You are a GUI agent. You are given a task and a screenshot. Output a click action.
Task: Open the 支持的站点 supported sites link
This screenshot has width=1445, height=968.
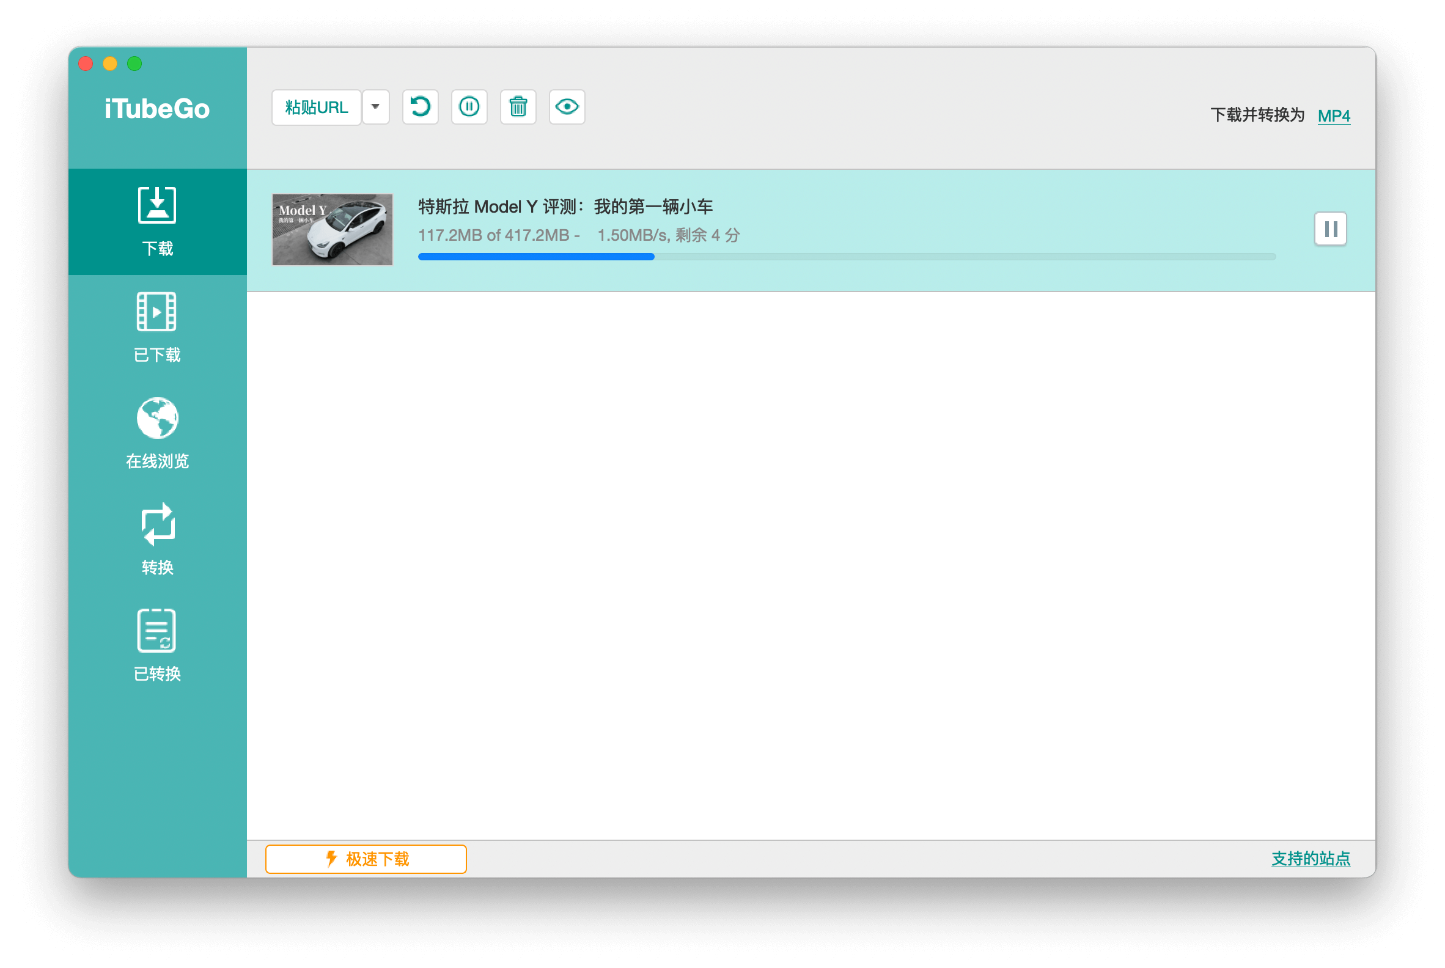[x=1311, y=859]
